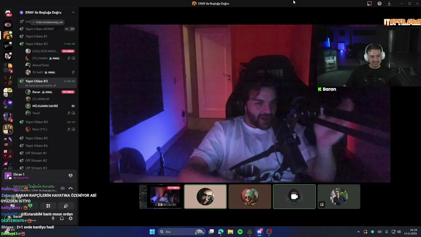The height and width of the screenshot is (237, 421).
Task: Select the participant tile with camera icon
Action: 294,197
